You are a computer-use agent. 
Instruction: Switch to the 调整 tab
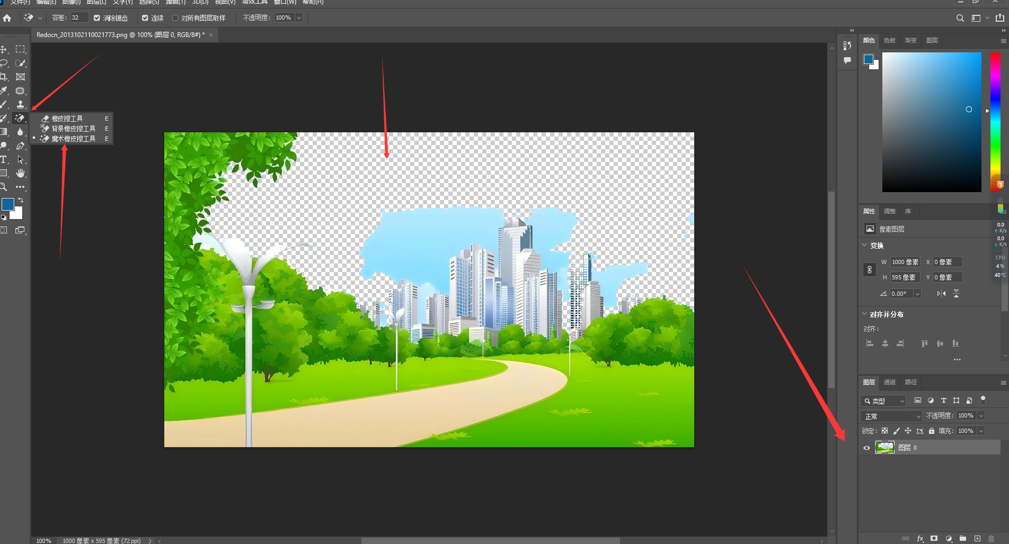pos(890,211)
